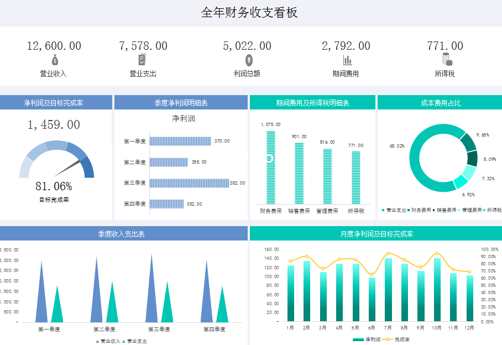The height and width of the screenshot is (345, 502).
Task: Click the 营业支出 legend swatch below the donut chart
Action: 383,210
